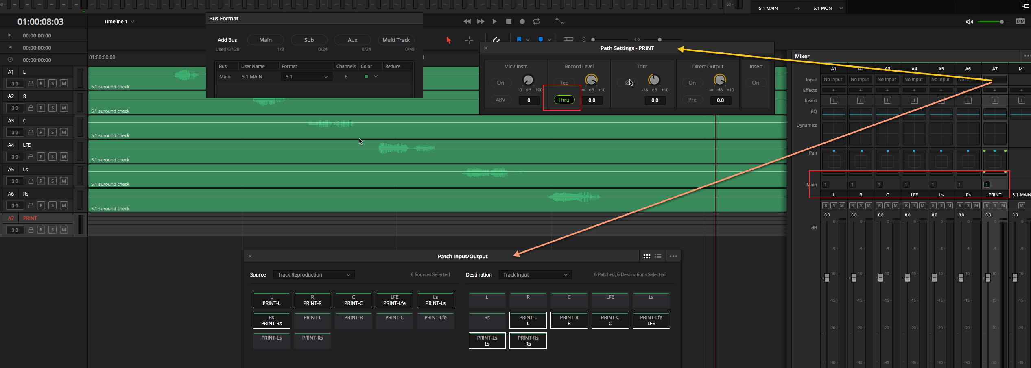Image resolution: width=1031 pixels, height=368 pixels.
Task: Click A1 No Input in Mixer
Action: [833, 80]
